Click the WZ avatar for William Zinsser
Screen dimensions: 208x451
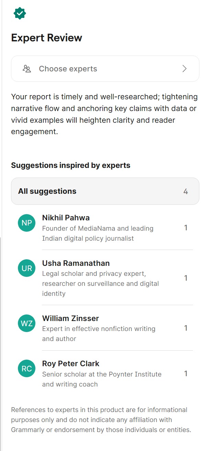(26, 323)
